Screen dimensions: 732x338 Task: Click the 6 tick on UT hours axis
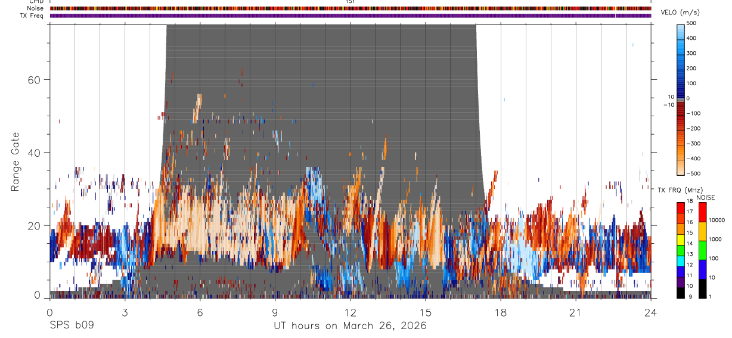coord(200,312)
